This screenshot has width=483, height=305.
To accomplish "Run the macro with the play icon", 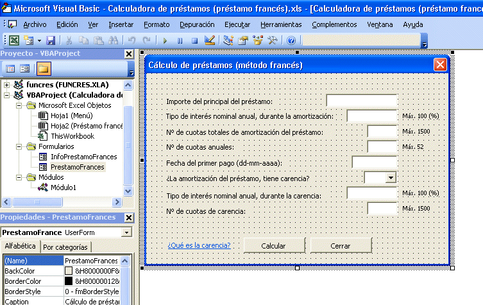I will [165, 40].
